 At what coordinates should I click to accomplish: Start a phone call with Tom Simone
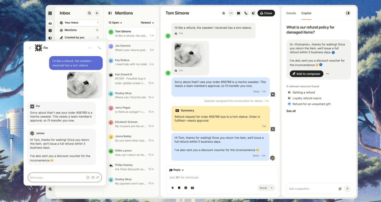[246, 13]
